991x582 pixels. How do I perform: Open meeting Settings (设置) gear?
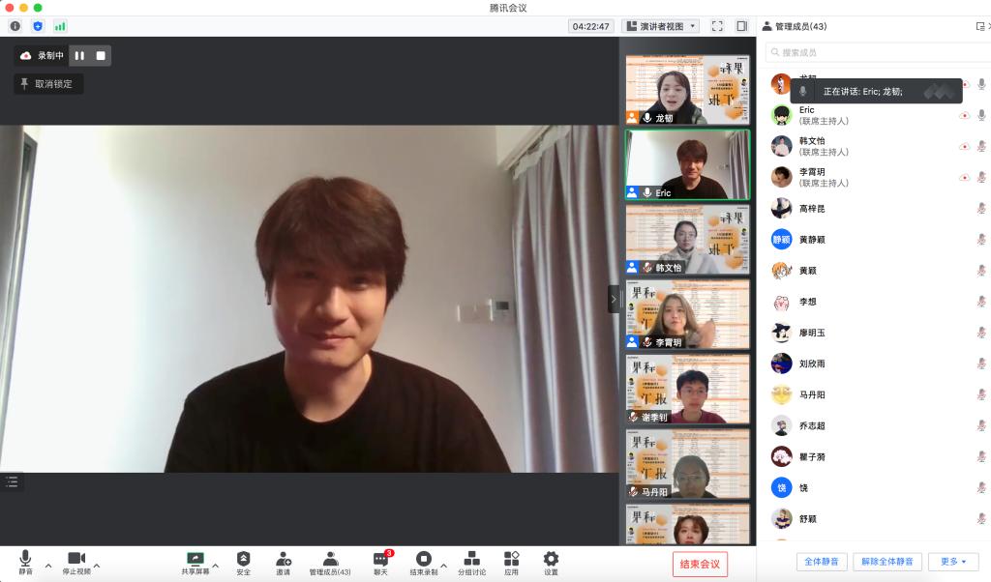pyautogui.click(x=551, y=562)
